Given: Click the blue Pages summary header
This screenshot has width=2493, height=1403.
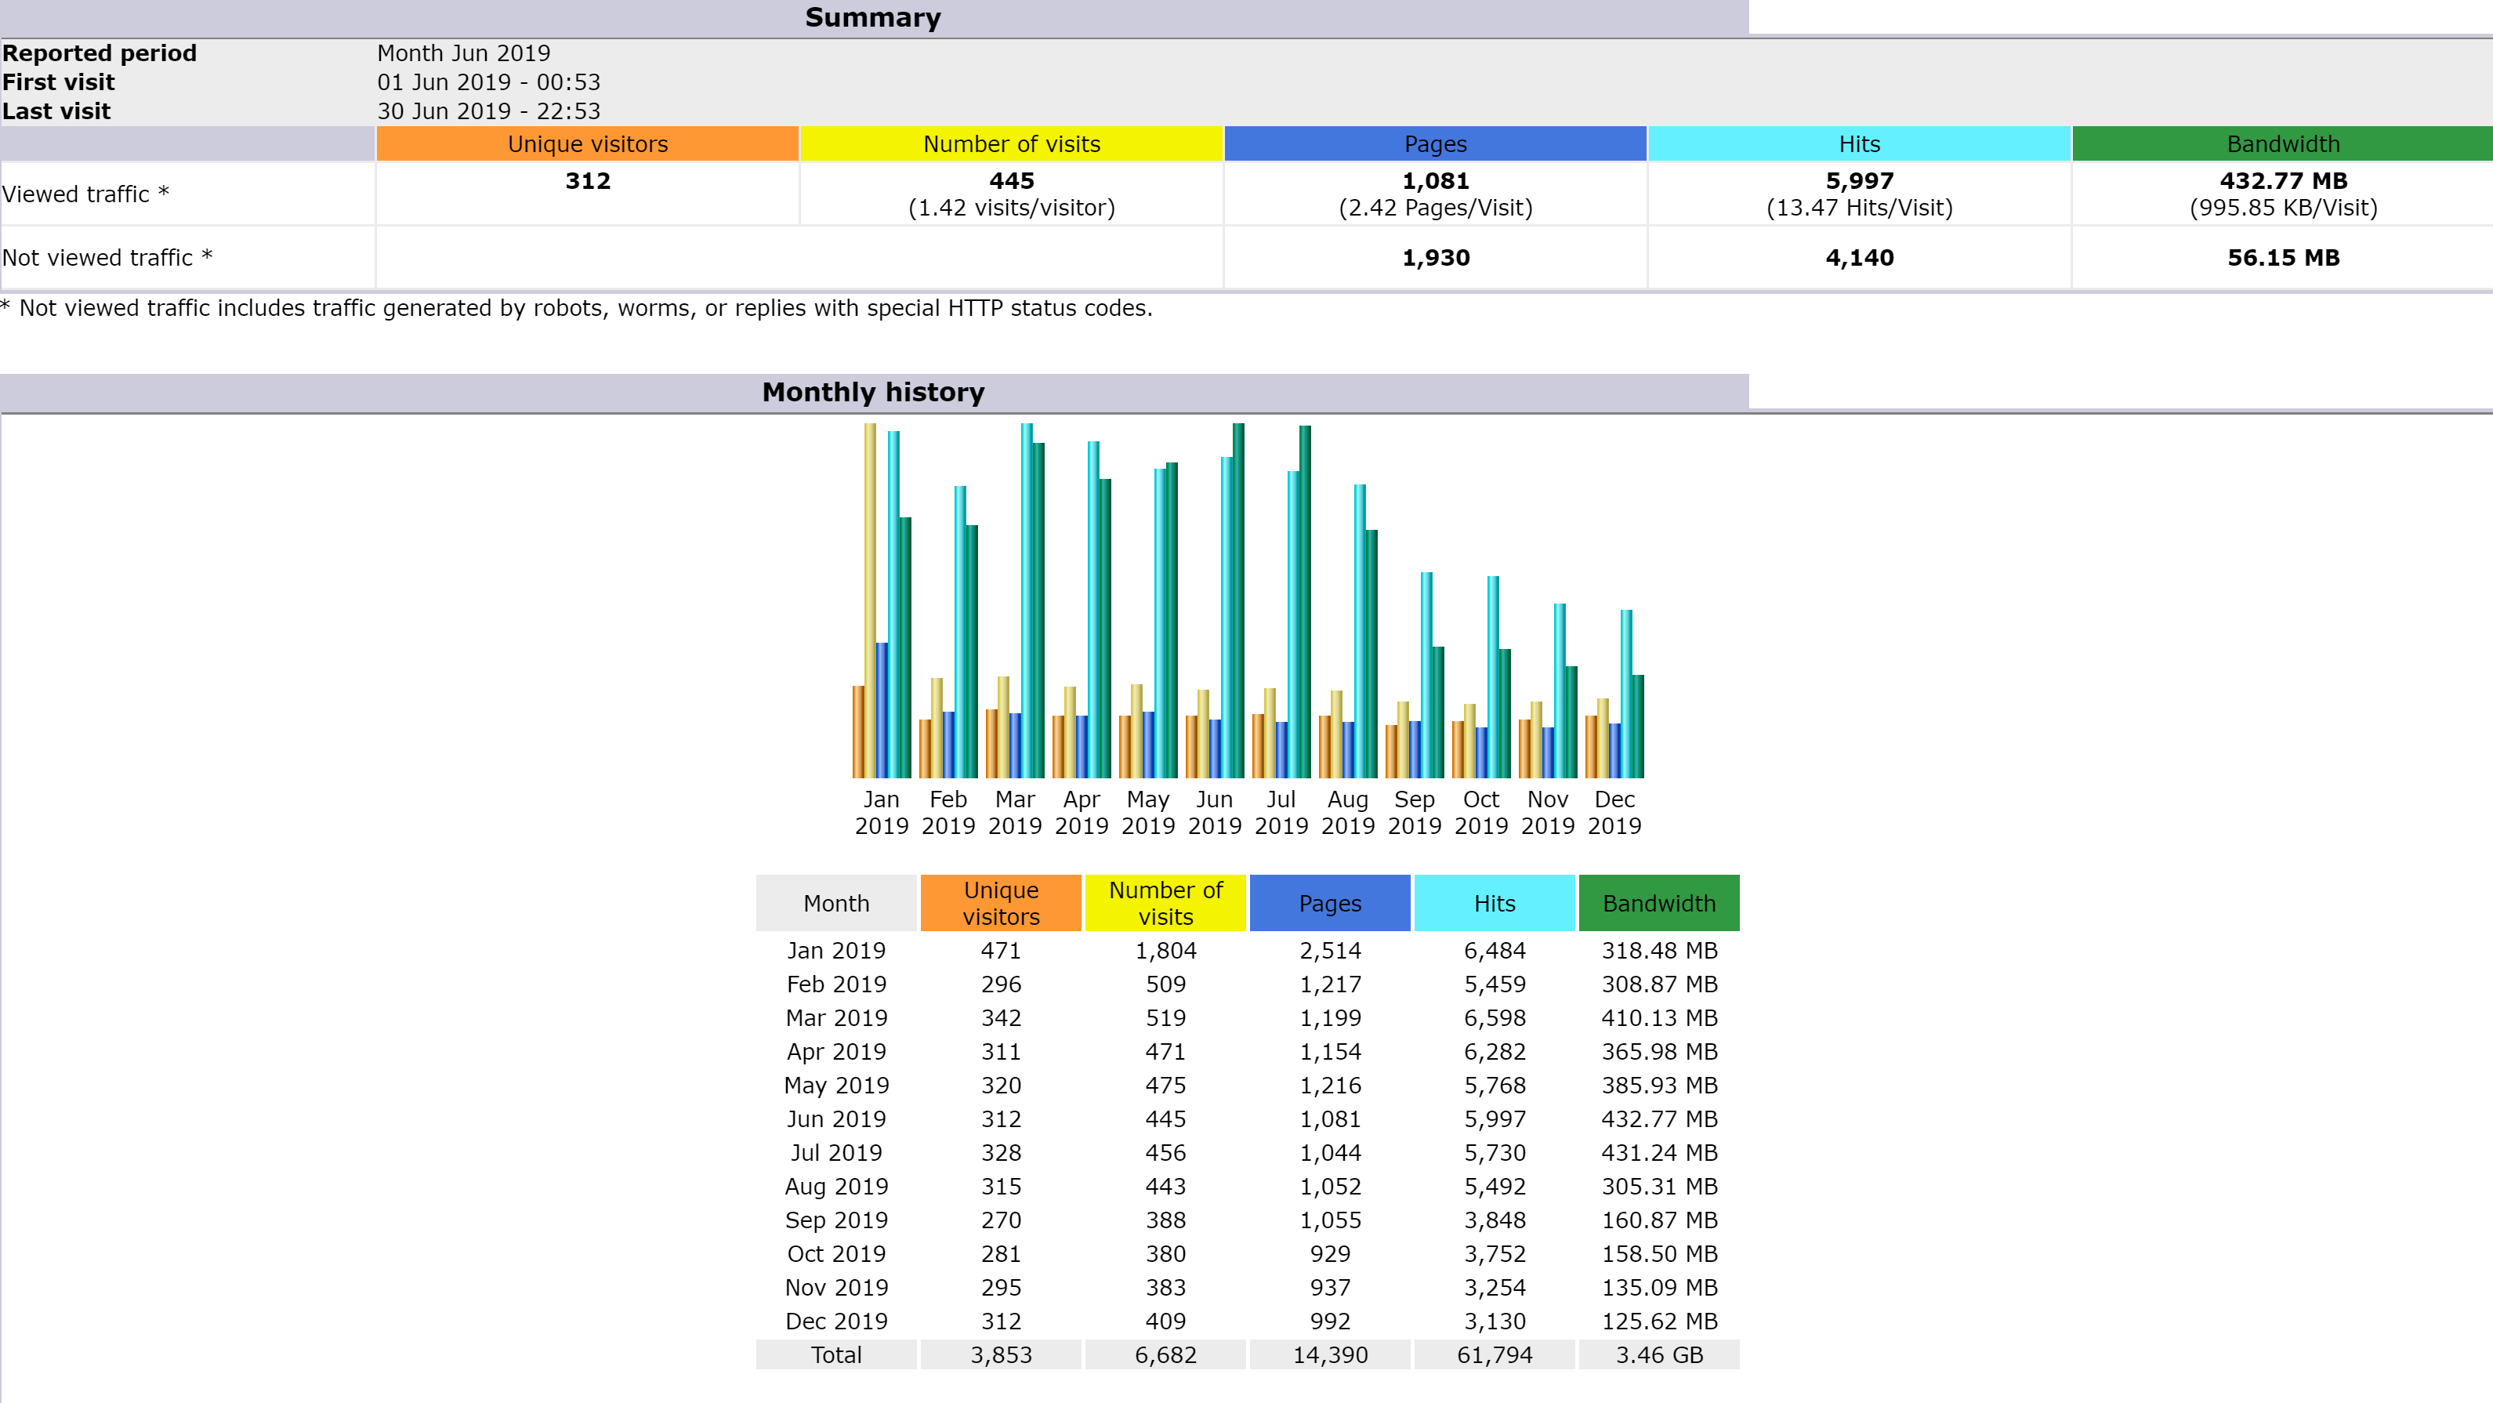Looking at the screenshot, I should tap(1435, 144).
